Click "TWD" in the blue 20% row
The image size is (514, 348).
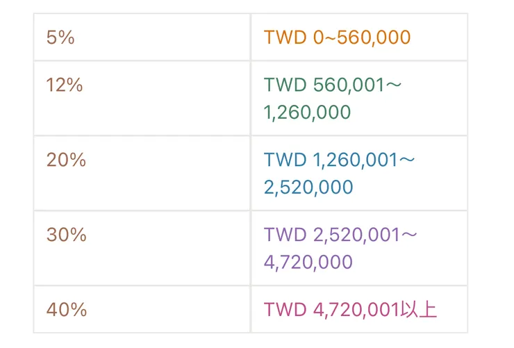[285, 160]
